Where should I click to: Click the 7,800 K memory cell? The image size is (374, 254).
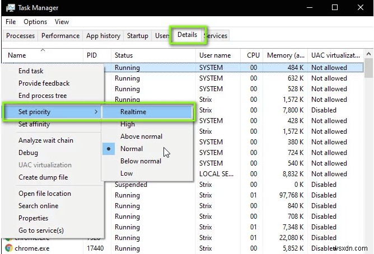pyautogui.click(x=286, y=110)
